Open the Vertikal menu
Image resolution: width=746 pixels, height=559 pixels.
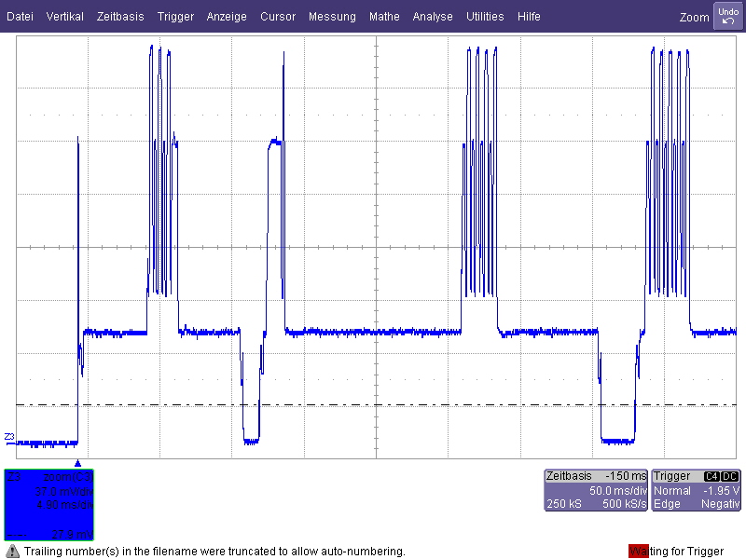pos(64,17)
